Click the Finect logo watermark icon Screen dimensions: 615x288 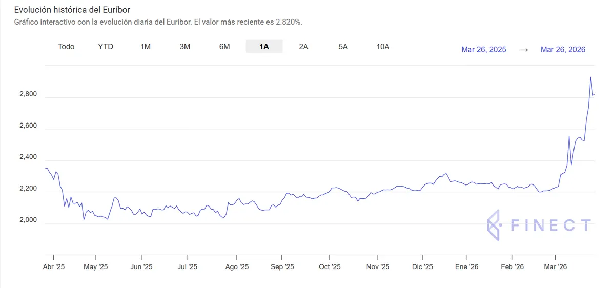[493, 225]
